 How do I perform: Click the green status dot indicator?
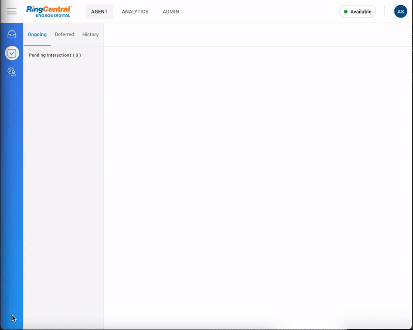(x=345, y=11)
